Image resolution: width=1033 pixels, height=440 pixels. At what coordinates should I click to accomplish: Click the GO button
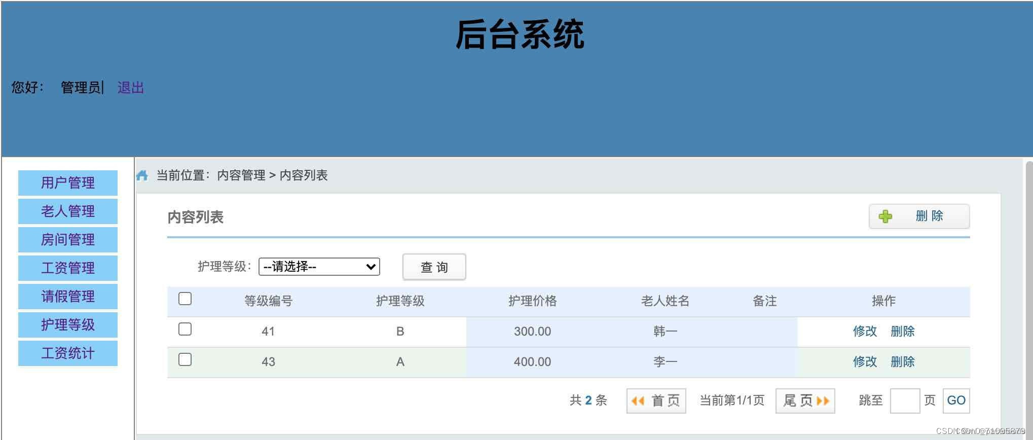(x=956, y=401)
